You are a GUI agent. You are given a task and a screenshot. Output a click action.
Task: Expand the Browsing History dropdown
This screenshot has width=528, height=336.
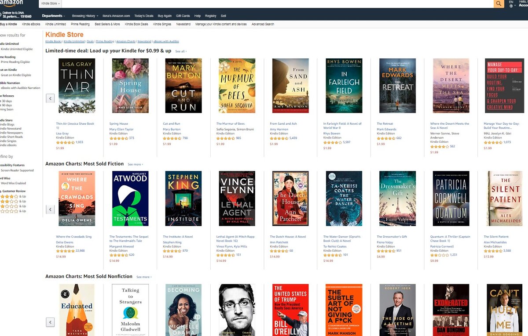click(x=85, y=16)
